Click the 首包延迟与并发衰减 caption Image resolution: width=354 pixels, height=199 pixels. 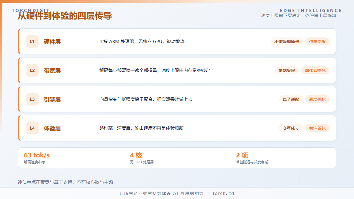pos(252,162)
